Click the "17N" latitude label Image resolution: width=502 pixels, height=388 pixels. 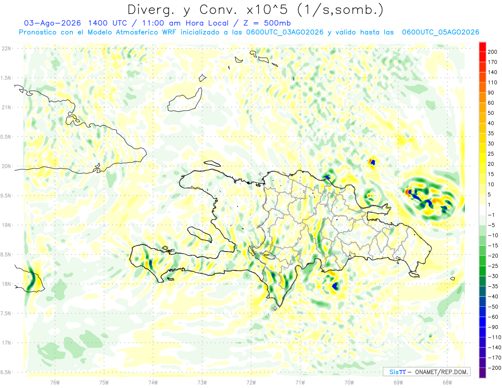6,343
